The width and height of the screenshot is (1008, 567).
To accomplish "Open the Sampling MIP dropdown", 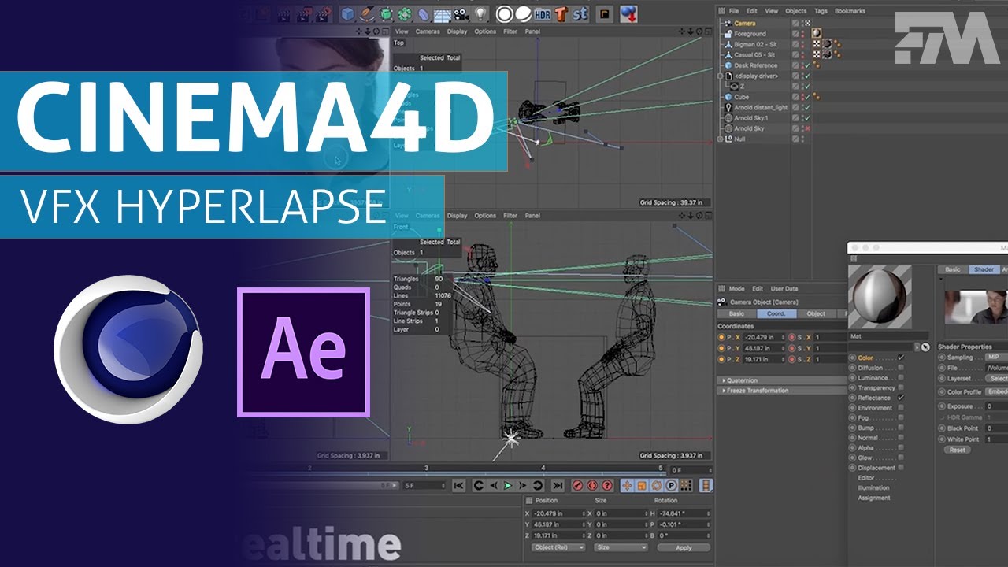I will (997, 357).
